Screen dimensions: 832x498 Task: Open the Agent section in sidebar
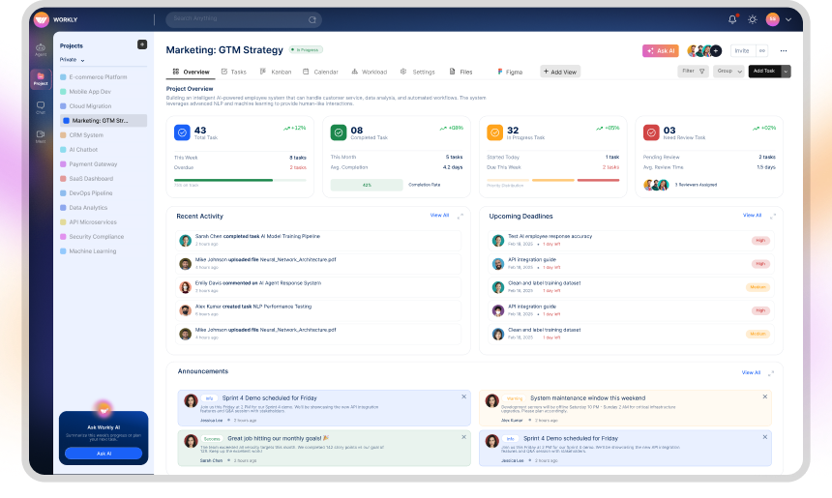point(41,48)
